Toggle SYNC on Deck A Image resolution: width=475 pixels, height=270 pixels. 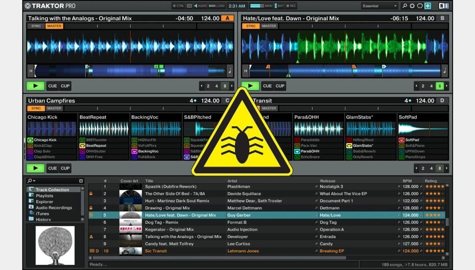click(x=36, y=26)
